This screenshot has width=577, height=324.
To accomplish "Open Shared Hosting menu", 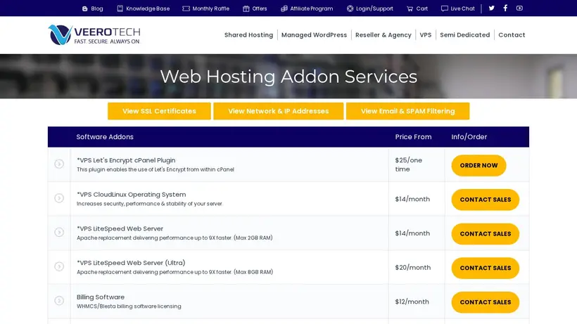I will (x=249, y=35).
